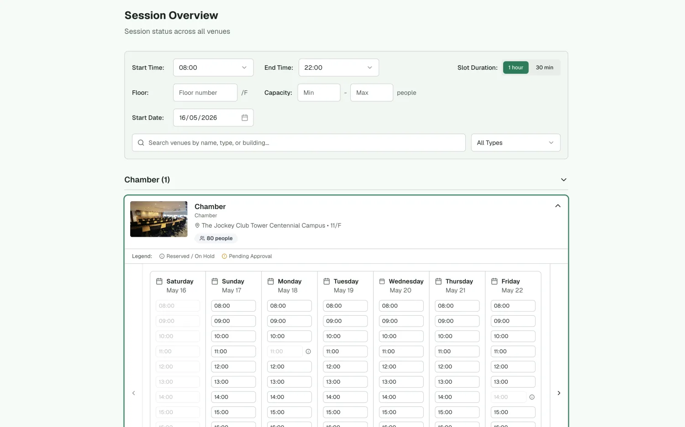Click the Session Overview heading
Viewport: 685px width, 427px height.
171,16
